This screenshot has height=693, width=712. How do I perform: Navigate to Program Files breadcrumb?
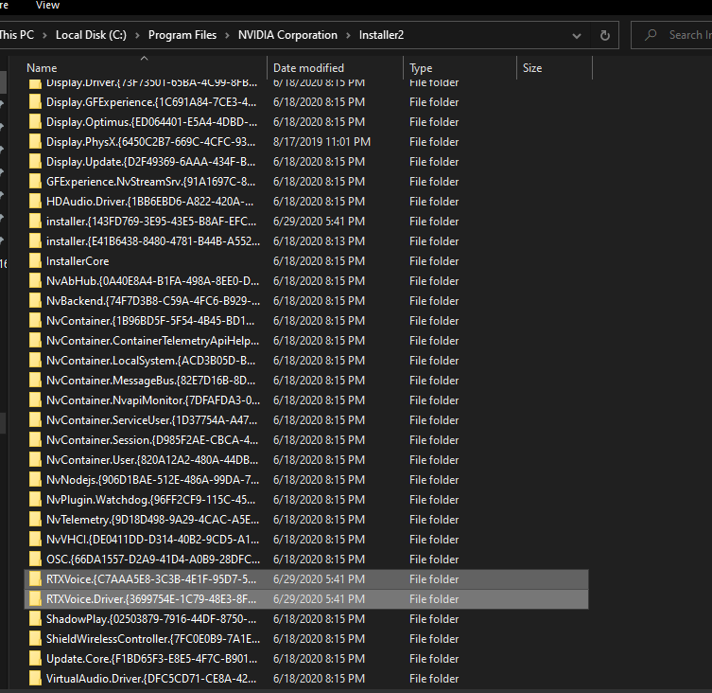(182, 35)
